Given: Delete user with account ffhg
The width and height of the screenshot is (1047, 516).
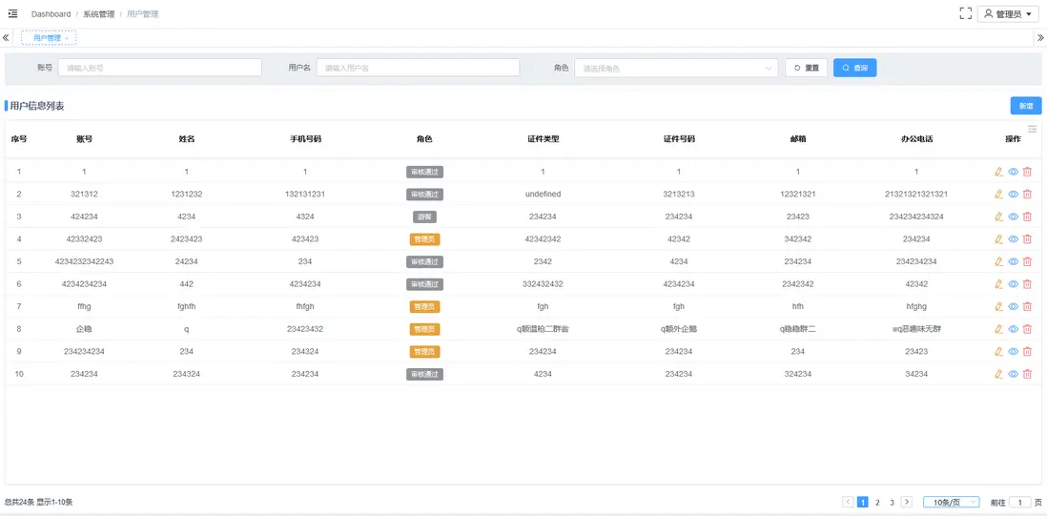Looking at the screenshot, I should 1027,306.
